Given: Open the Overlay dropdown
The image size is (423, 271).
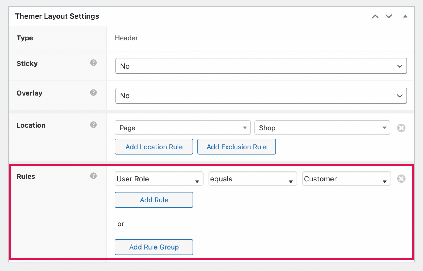Looking at the screenshot, I should click(x=261, y=96).
